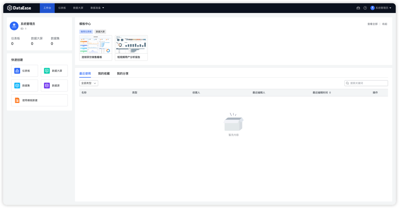Select the 数据源 quick create icon

tap(46, 85)
